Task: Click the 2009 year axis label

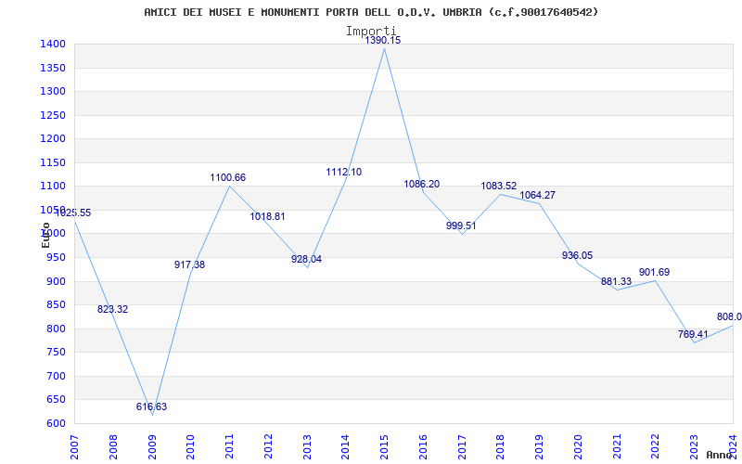Action: click(152, 446)
